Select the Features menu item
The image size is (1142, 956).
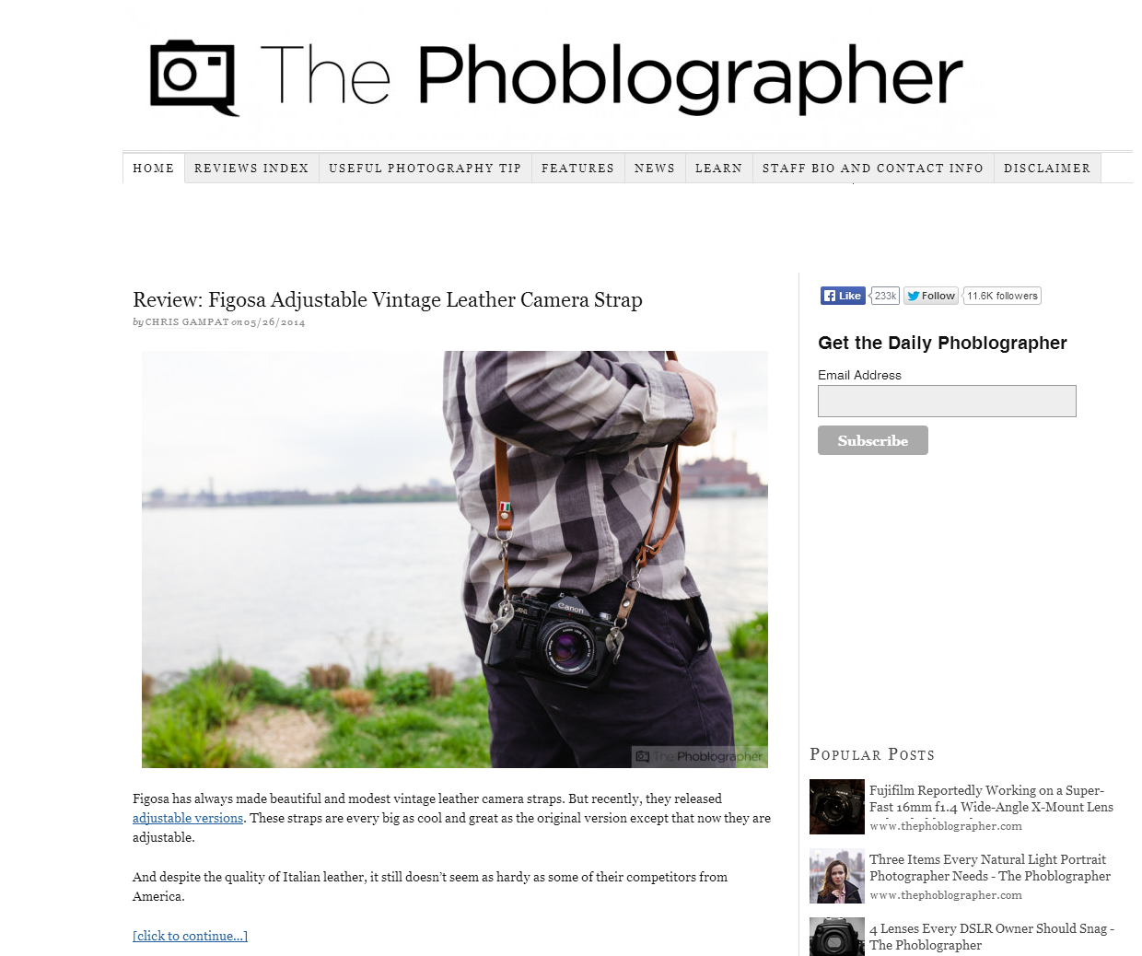click(577, 169)
